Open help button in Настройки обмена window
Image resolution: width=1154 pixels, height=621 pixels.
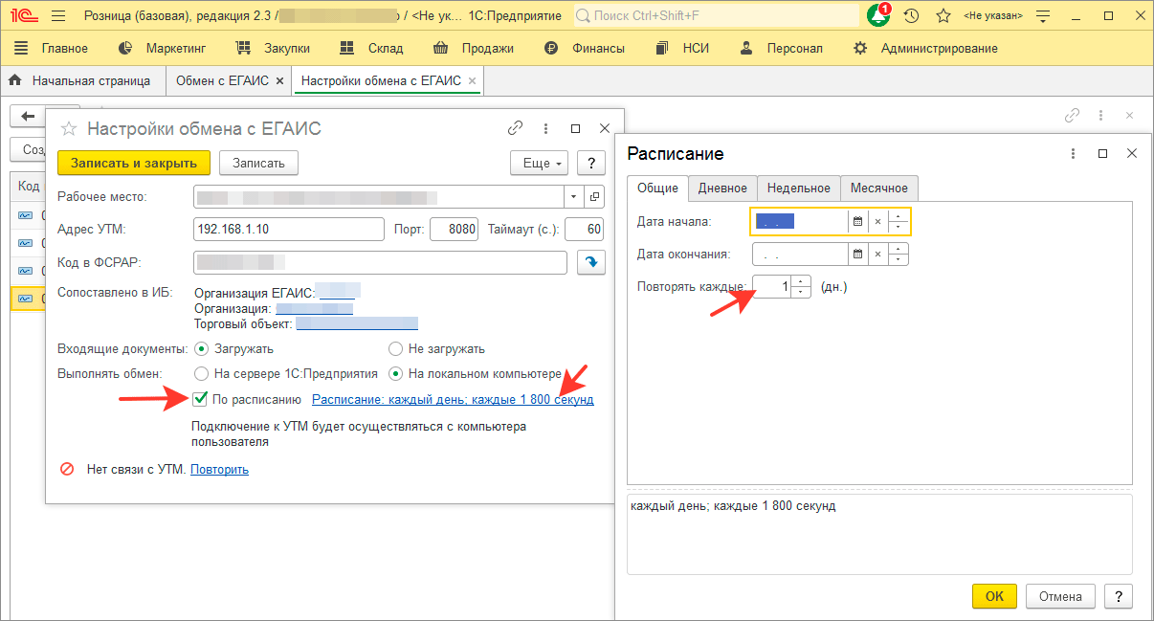point(593,164)
